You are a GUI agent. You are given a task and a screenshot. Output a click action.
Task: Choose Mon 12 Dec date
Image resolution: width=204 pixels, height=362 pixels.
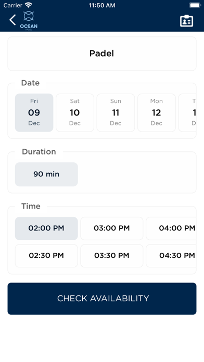[x=157, y=113]
